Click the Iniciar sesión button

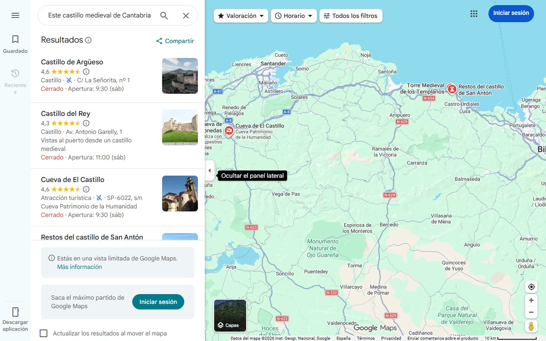click(511, 13)
